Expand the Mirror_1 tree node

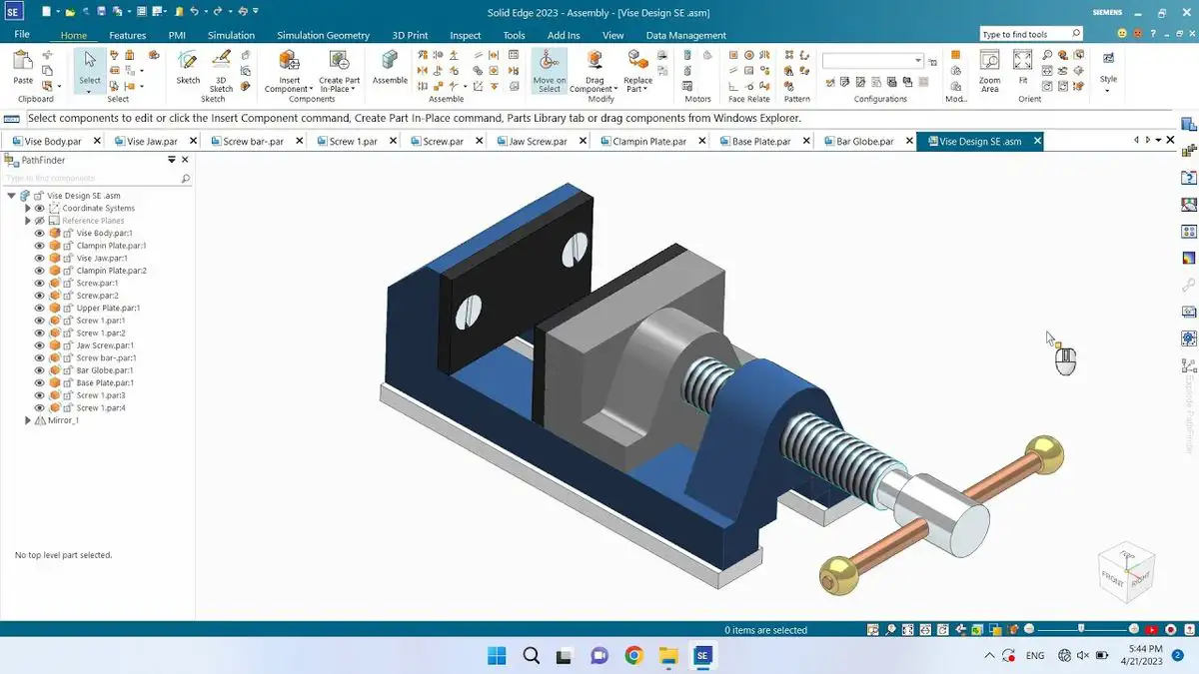[x=28, y=421]
